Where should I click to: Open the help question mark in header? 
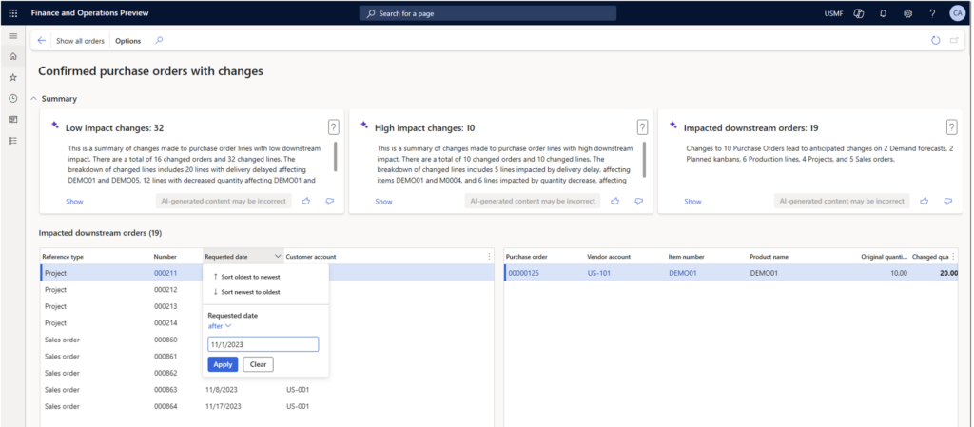(932, 13)
